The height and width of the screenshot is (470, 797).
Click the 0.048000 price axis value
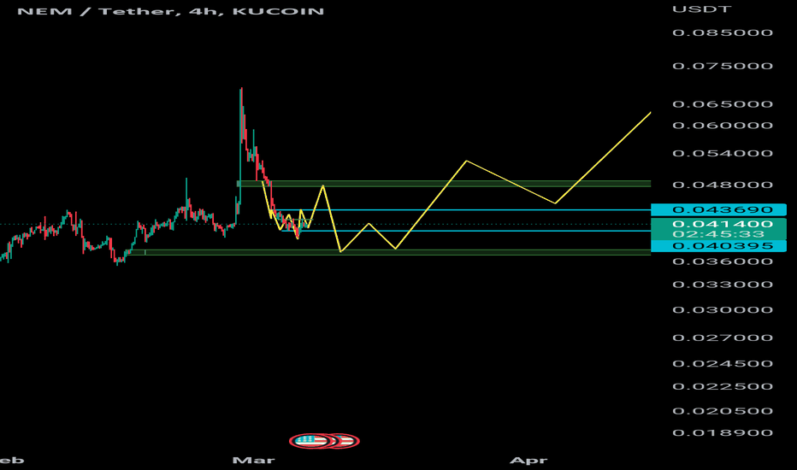coord(723,185)
